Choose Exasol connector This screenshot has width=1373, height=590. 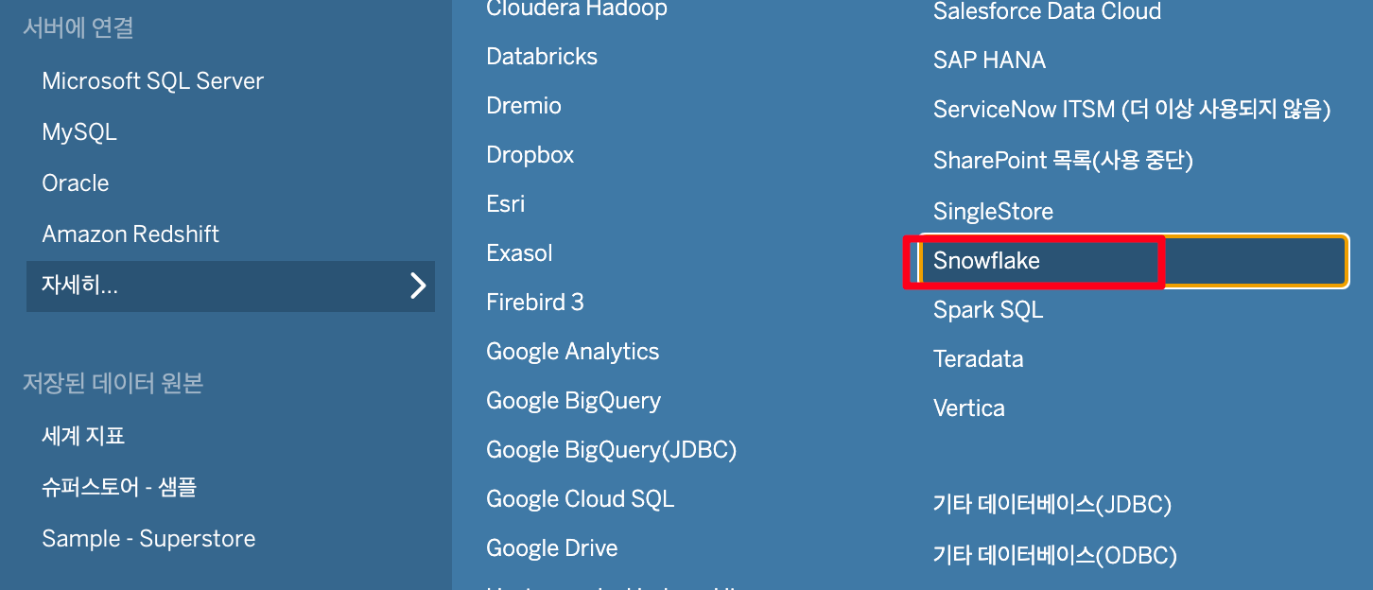(519, 253)
